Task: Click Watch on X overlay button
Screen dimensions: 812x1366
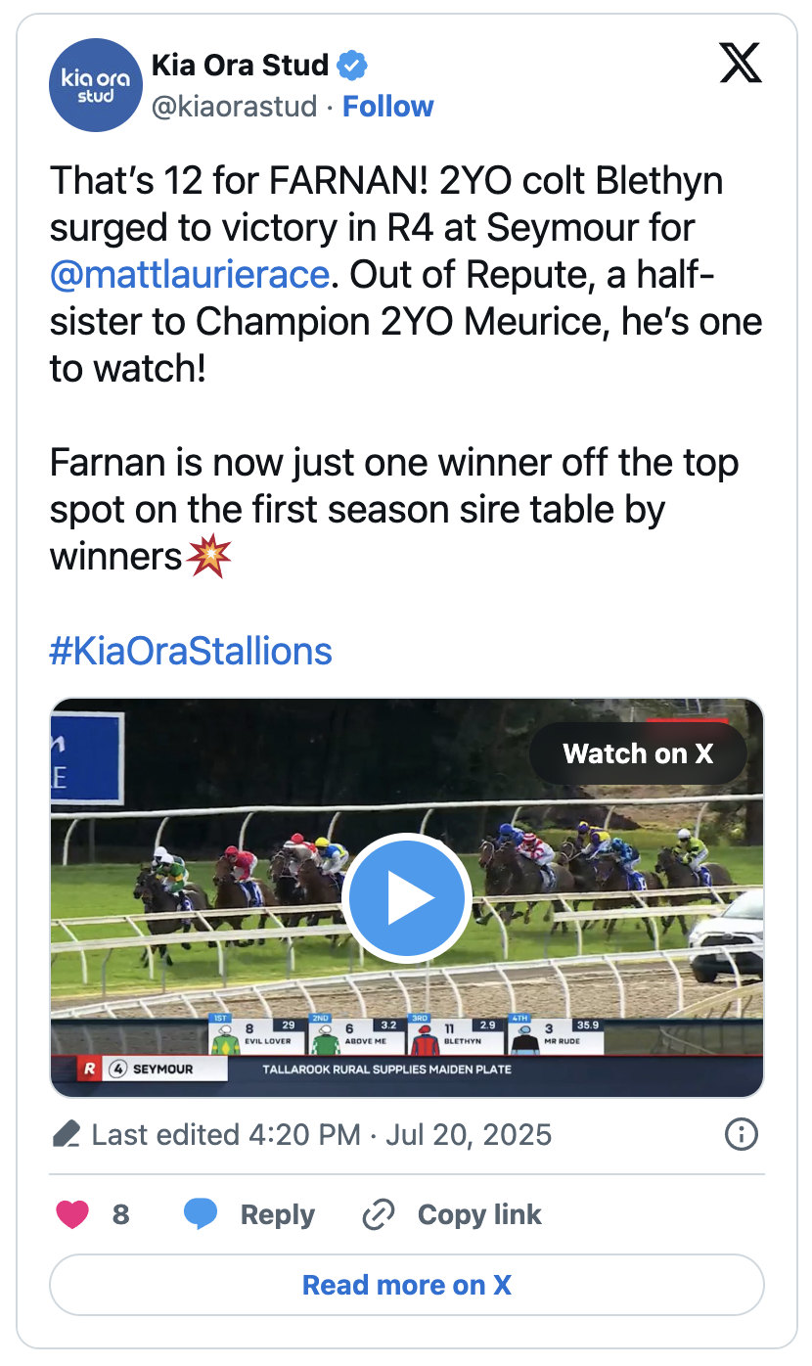Action: 638,753
